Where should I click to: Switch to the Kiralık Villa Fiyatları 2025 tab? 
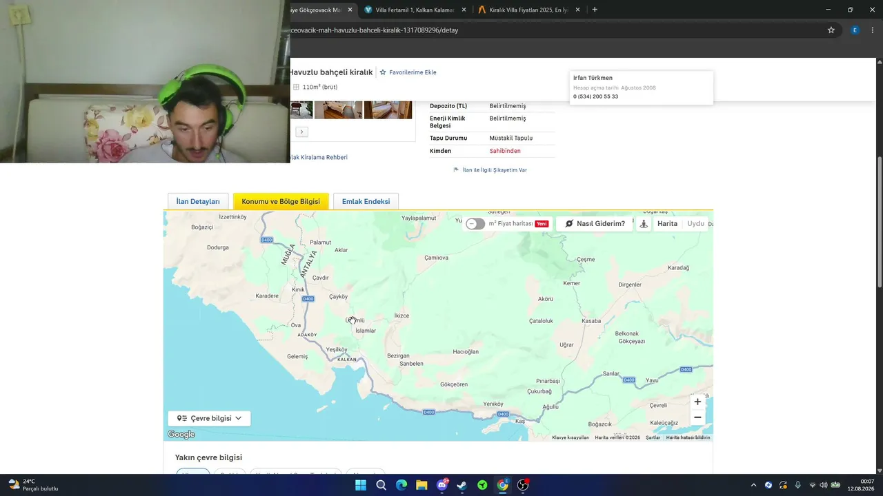tap(528, 10)
